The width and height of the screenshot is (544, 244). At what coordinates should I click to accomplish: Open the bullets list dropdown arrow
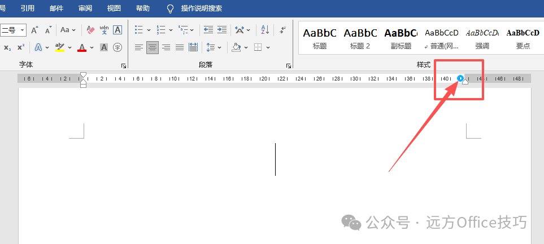pos(149,30)
